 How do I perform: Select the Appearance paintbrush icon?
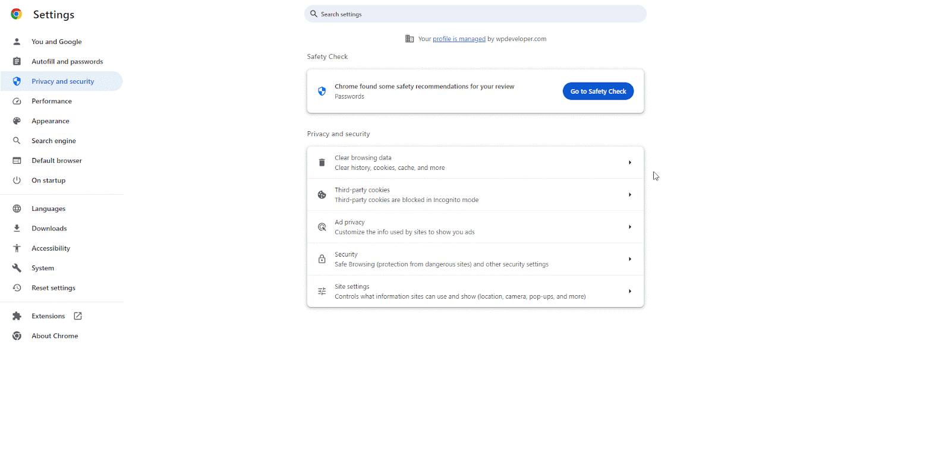click(17, 121)
